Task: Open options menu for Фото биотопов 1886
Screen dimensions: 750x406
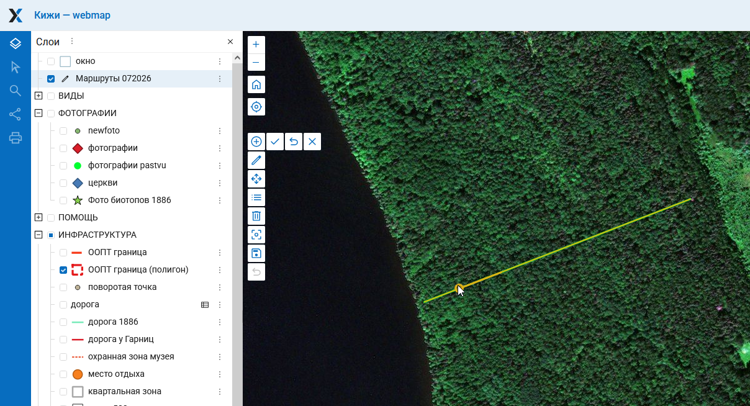Action: [x=220, y=201]
